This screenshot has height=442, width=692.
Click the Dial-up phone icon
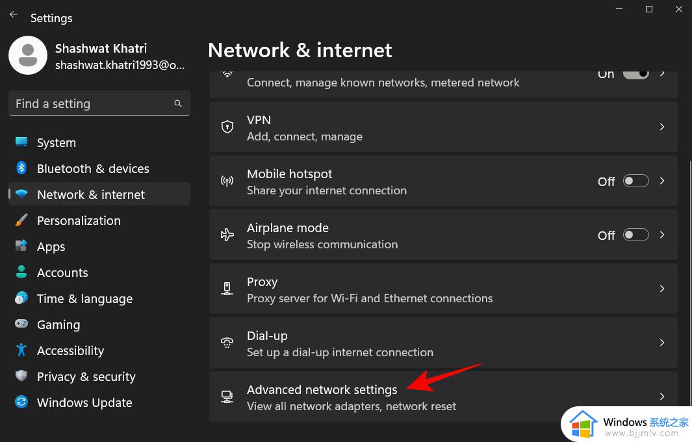(x=227, y=343)
